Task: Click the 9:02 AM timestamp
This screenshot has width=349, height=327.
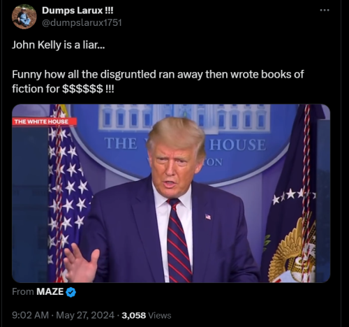Action: 30,315
